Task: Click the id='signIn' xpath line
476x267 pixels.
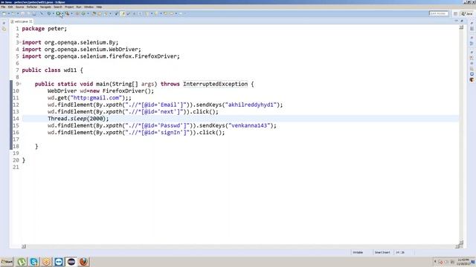Action: pyautogui.click(x=136, y=133)
